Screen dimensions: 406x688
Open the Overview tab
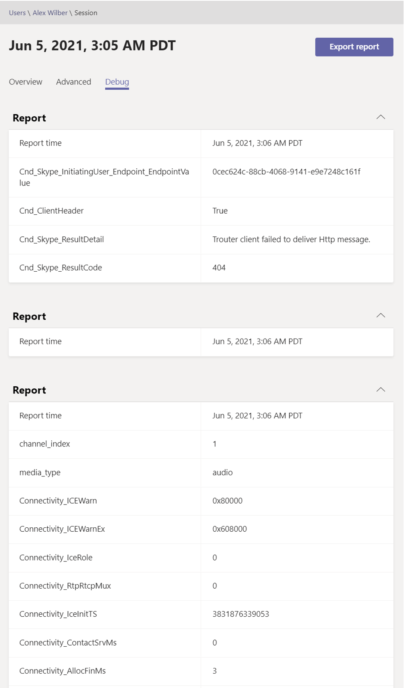point(26,82)
